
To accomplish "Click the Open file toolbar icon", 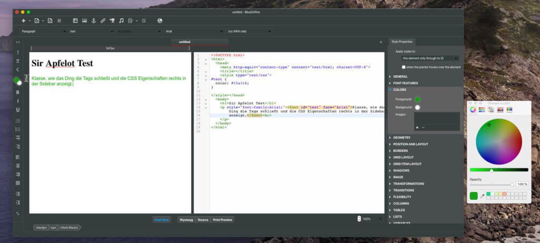I will click(37, 21).
